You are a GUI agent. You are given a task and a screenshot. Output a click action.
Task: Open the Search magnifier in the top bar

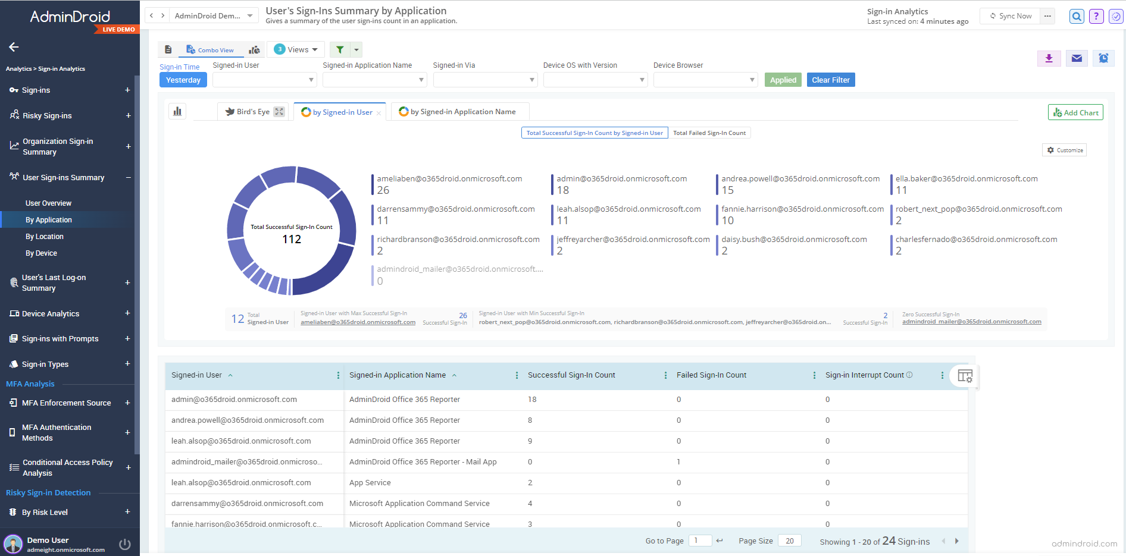[x=1076, y=16]
